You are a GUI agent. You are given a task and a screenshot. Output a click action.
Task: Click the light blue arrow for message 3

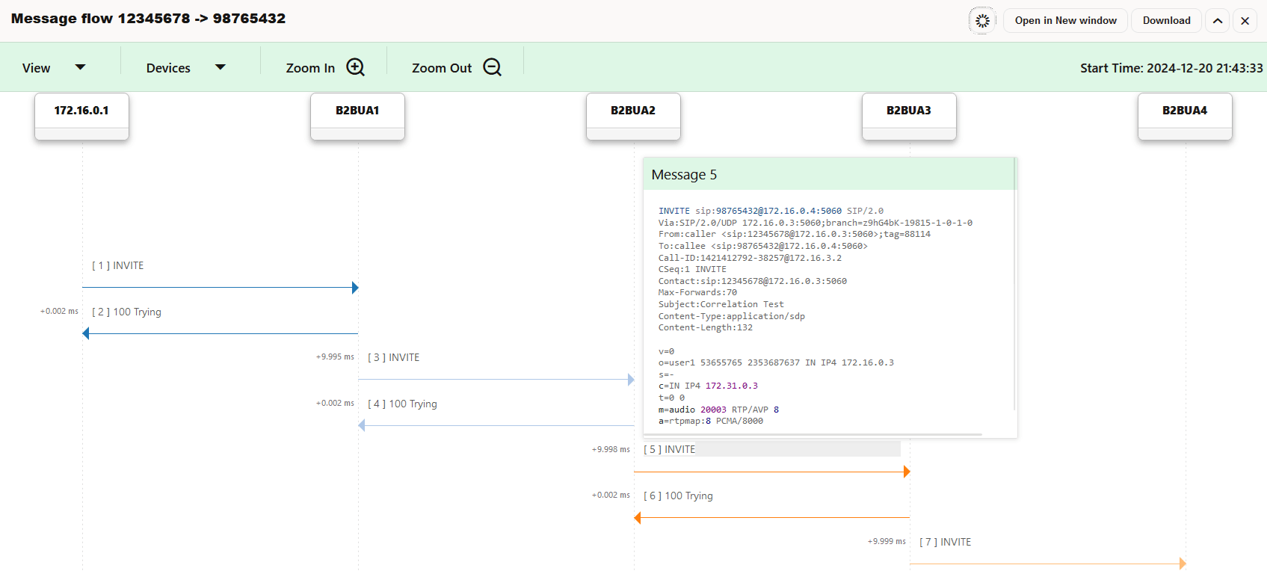coord(496,380)
